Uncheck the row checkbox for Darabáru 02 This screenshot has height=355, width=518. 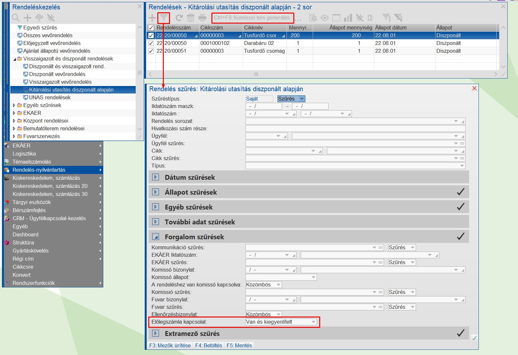tap(151, 43)
